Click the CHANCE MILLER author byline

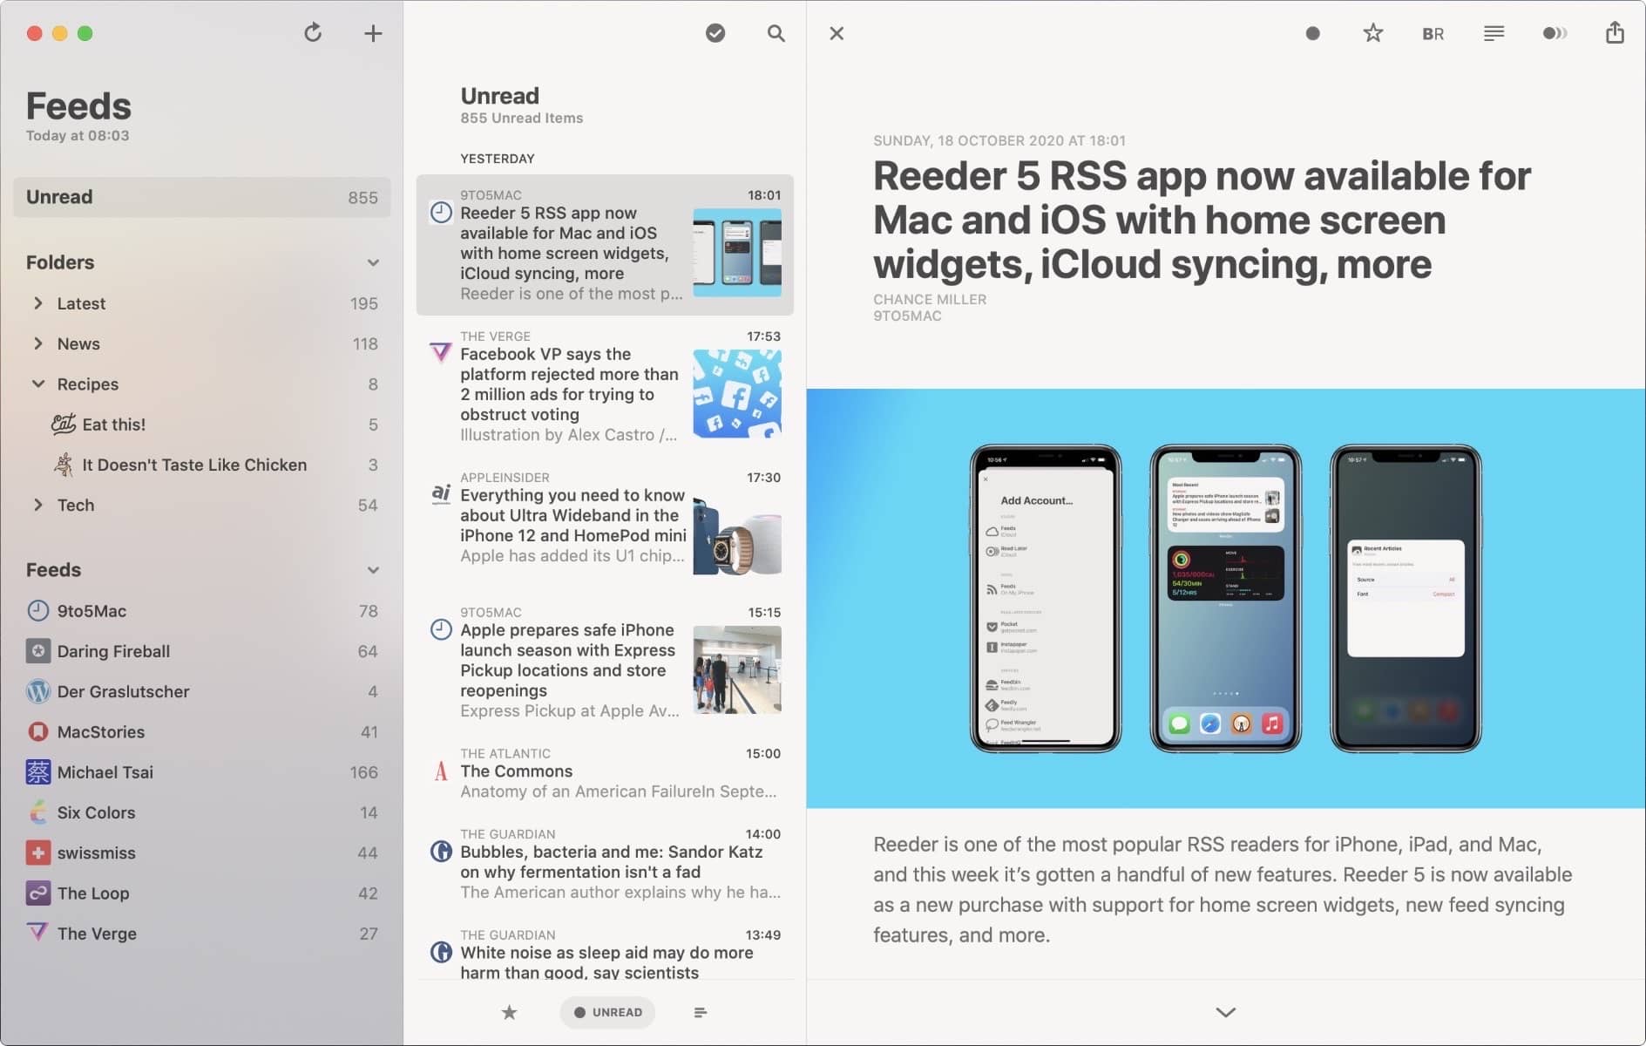coord(930,299)
